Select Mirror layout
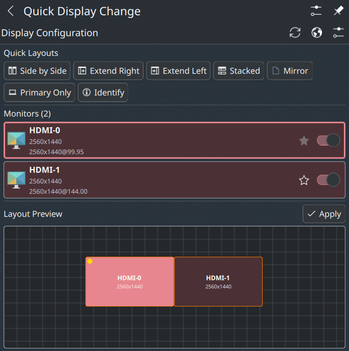Screen dimensions: 349x351 tap(290, 71)
